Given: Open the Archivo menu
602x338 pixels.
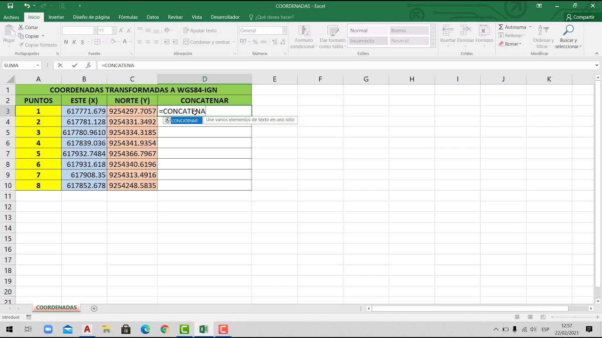Looking at the screenshot, I should tap(11, 17).
